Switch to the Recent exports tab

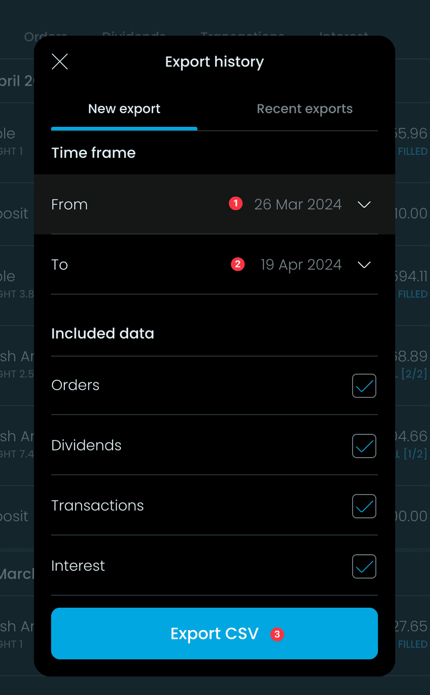click(304, 109)
